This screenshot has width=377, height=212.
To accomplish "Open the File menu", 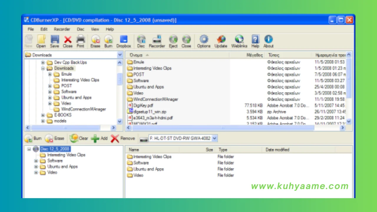I will point(31,29).
